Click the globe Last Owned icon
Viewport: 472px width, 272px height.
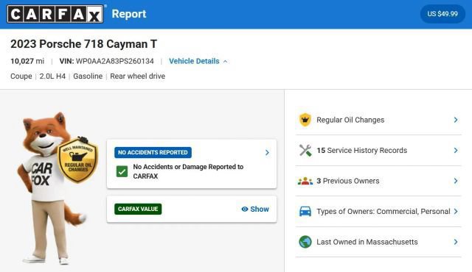click(x=305, y=242)
